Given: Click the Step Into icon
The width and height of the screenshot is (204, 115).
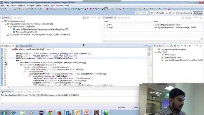Looking at the screenshot, I should 55,9.
